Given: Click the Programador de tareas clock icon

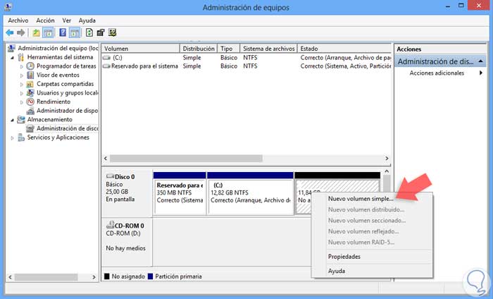Looking at the screenshot, I should [30, 66].
